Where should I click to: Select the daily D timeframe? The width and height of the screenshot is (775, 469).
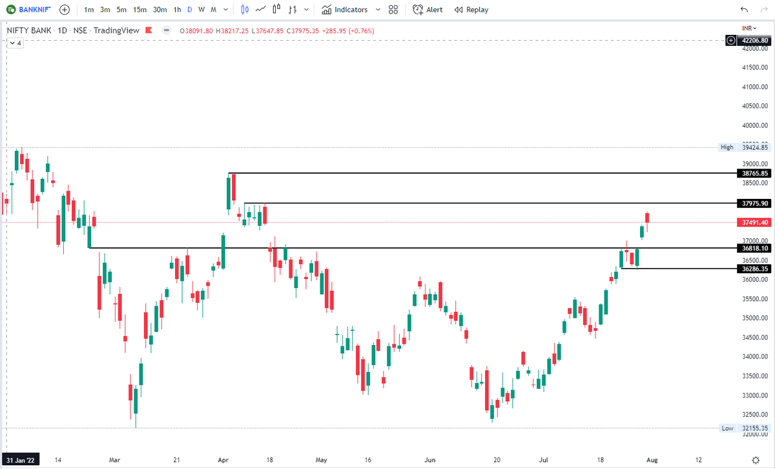pos(189,10)
